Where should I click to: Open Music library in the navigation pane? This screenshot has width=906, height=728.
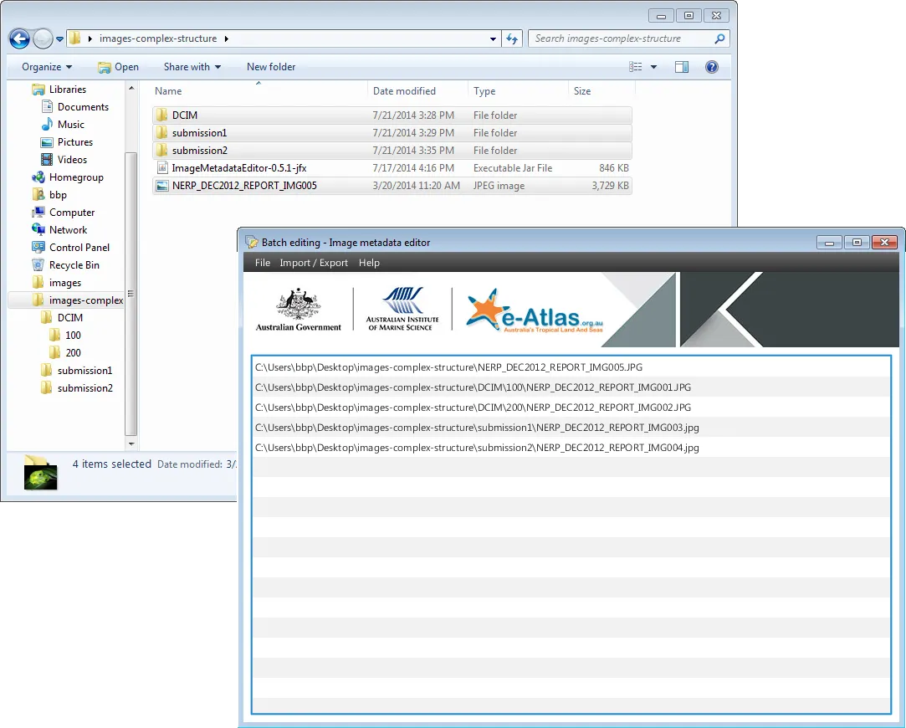[63, 124]
